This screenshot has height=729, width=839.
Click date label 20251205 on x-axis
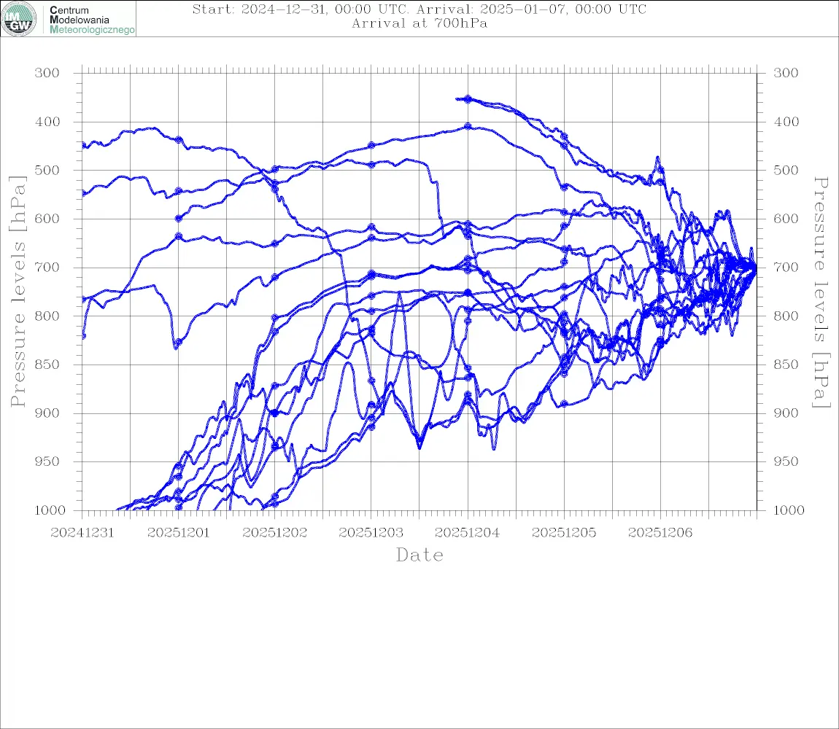coord(564,533)
